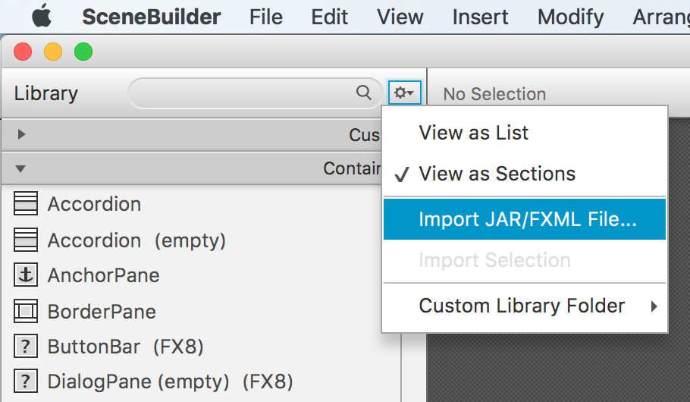Choose Import JAR/FXML File menu item
Screen dimensions: 690x402
coord(527,219)
